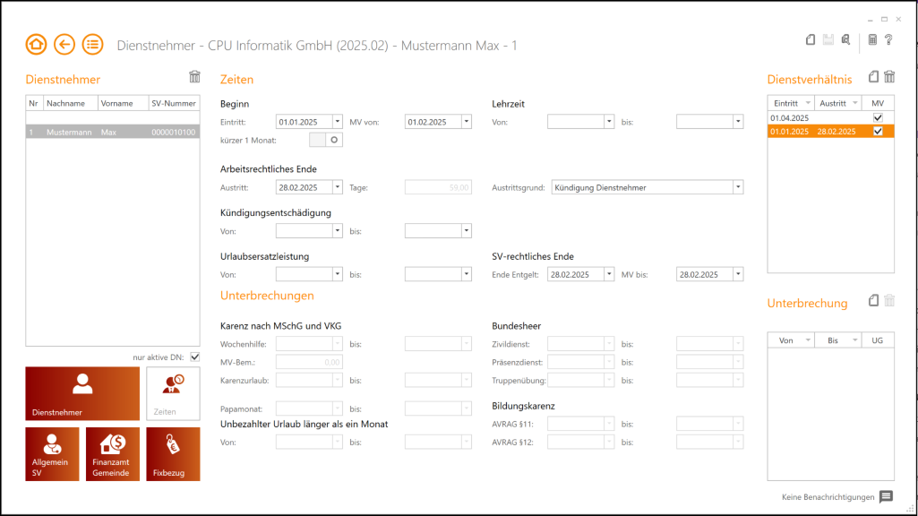The width and height of the screenshot is (918, 516).
Task: Open the notifications chat icon
Action: click(886, 496)
